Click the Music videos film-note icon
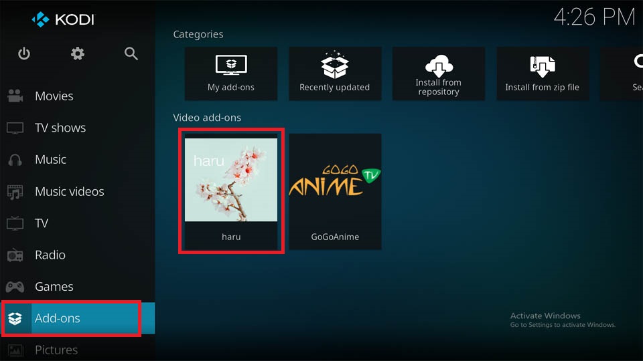 [15, 192]
